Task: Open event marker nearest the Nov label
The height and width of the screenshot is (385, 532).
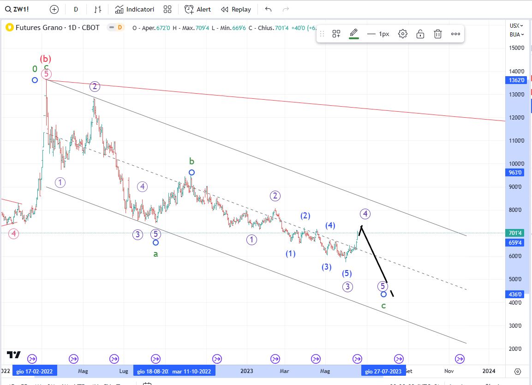Action: coord(460,359)
